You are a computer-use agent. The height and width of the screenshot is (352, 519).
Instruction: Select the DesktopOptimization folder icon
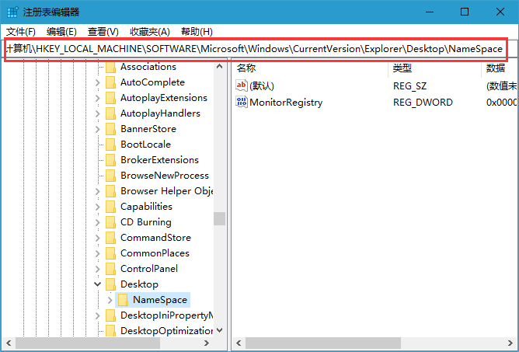coord(110,330)
